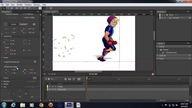The image size is (192, 108).
Task: Open Actions script icon in timeline header
Action: tap(84, 84)
